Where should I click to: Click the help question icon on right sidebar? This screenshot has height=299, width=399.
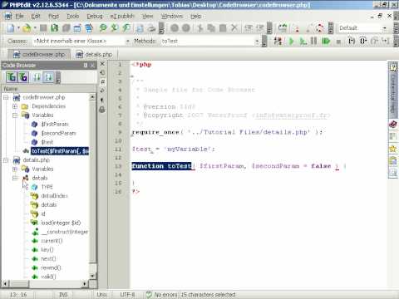click(392, 67)
